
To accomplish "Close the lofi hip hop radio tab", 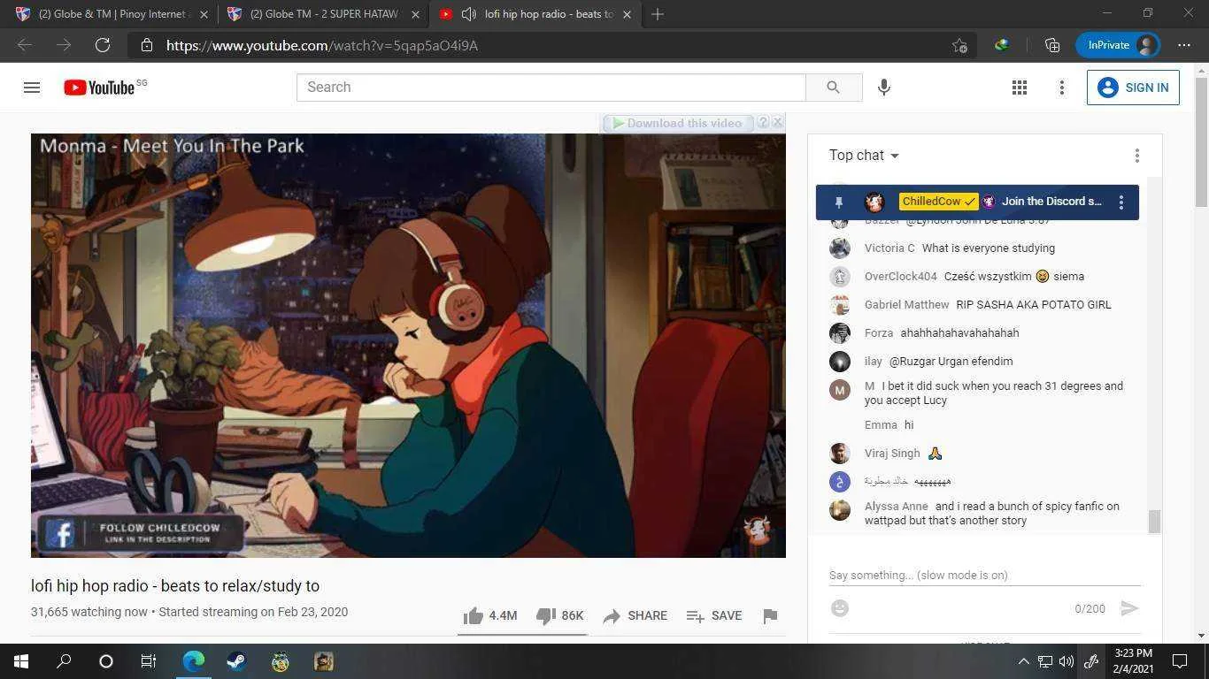I will (628, 14).
